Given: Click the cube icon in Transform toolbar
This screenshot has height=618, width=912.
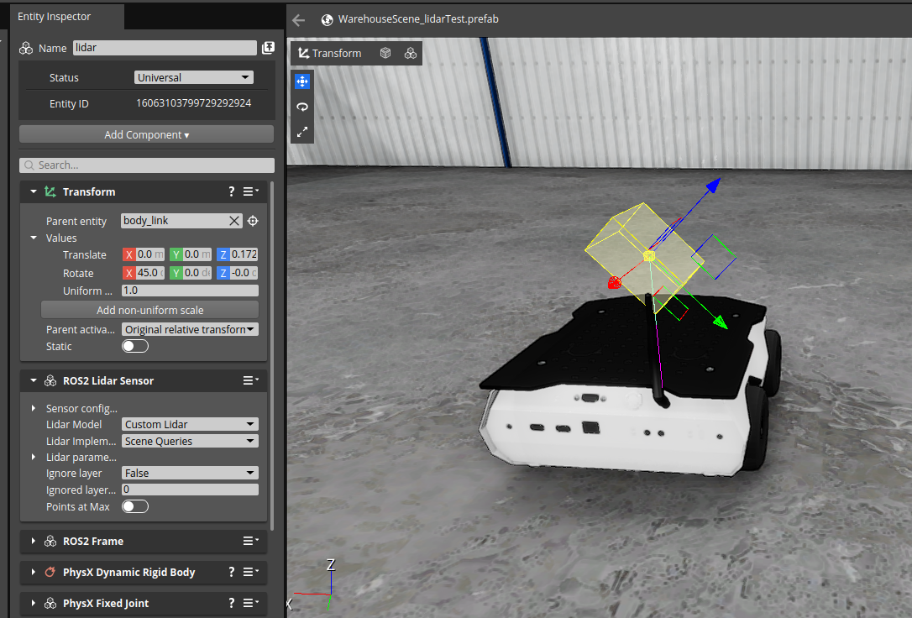Looking at the screenshot, I should pos(385,53).
